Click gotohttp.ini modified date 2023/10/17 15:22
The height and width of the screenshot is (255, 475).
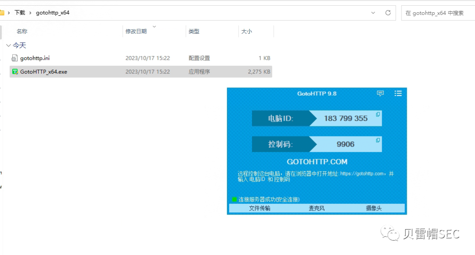147,58
